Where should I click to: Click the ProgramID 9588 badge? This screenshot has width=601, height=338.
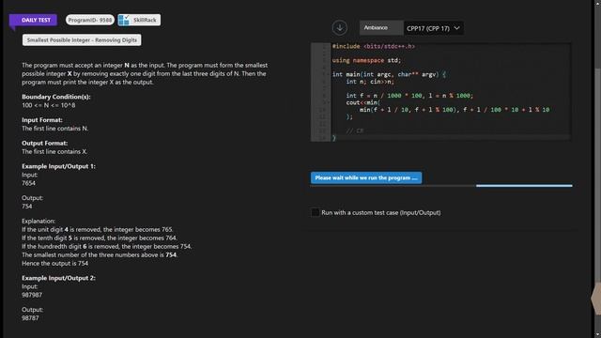pyautogui.click(x=90, y=20)
